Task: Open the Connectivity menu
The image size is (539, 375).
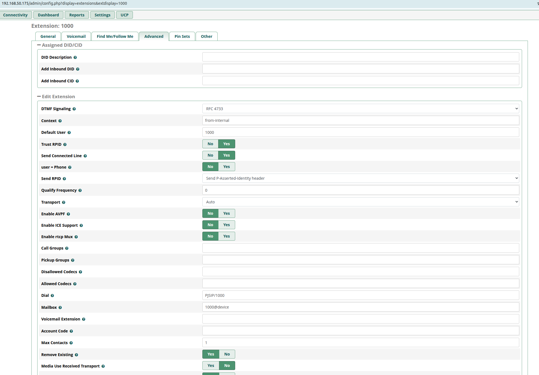Action: click(x=15, y=15)
